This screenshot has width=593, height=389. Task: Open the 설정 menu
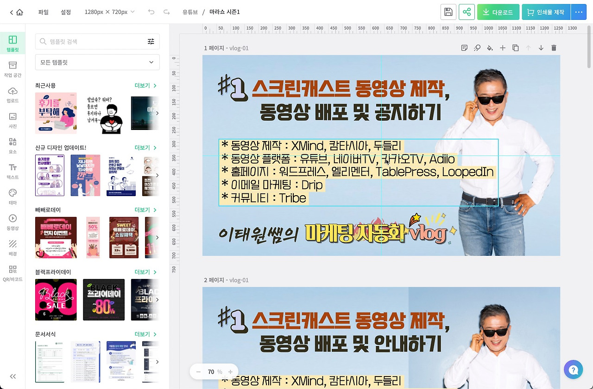click(66, 12)
